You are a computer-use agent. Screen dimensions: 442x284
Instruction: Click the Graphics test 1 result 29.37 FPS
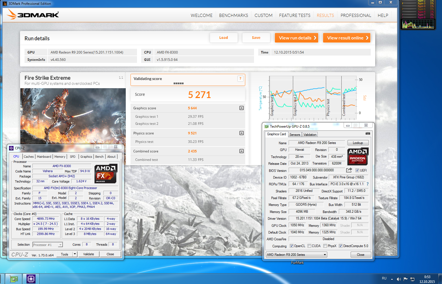point(196,117)
